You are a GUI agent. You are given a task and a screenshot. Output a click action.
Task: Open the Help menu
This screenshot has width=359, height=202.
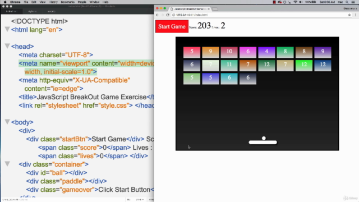point(105,2)
